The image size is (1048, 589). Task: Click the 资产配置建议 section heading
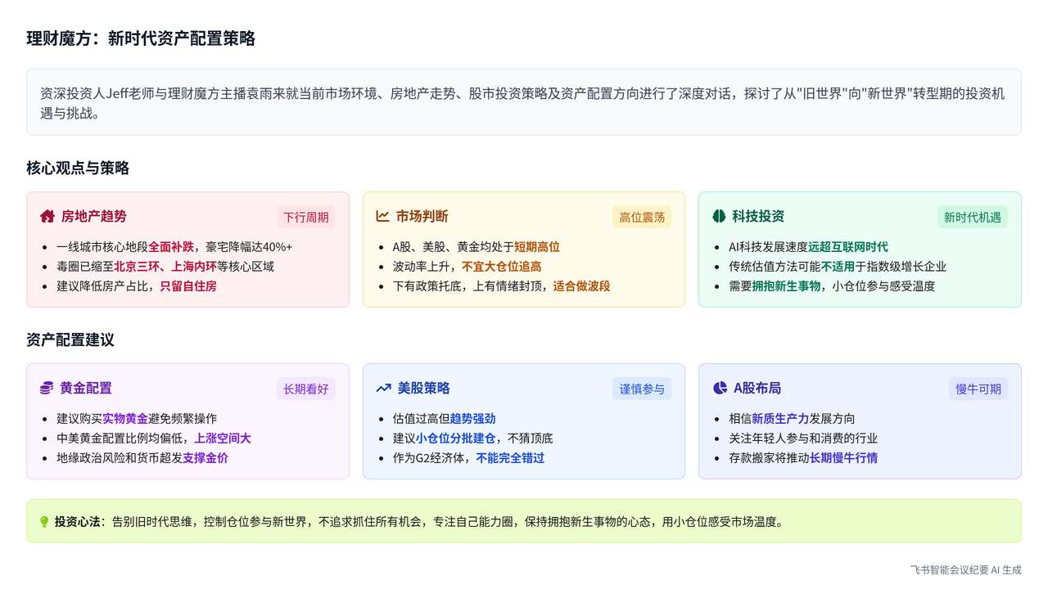pyautogui.click(x=70, y=340)
